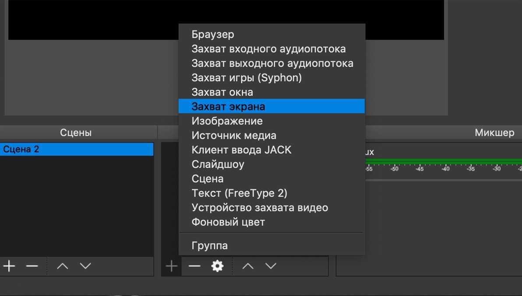This screenshot has width=522, height=296.
Task: Remove selected source with minus icon
Action: pos(194,266)
